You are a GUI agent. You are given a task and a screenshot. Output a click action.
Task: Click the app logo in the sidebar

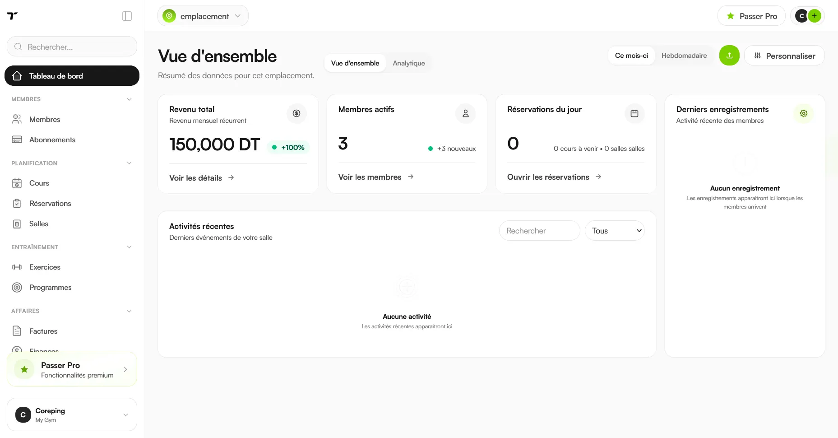click(x=13, y=16)
